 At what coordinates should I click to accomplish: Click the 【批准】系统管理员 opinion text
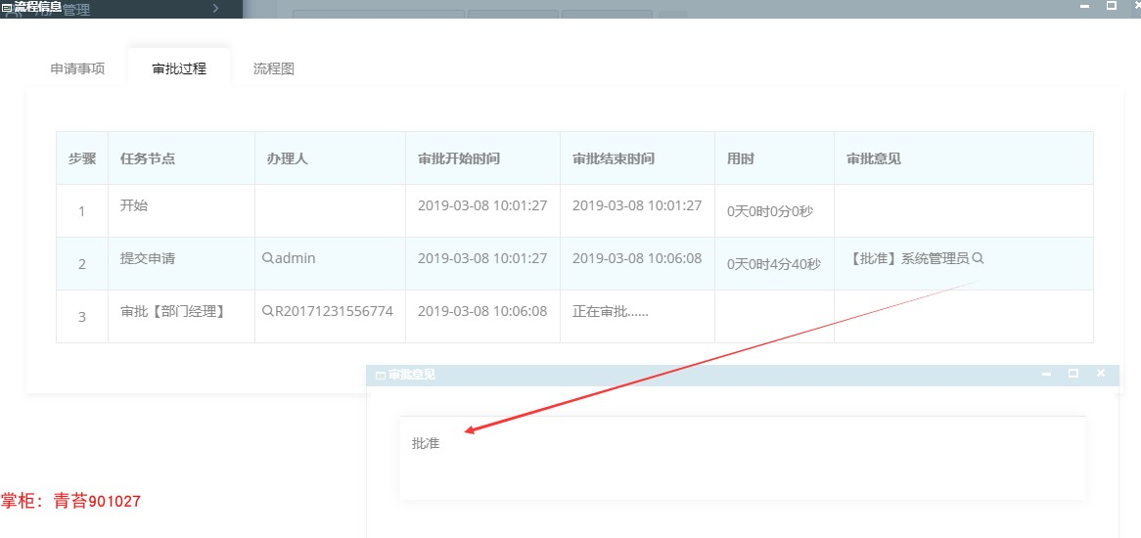pos(908,258)
